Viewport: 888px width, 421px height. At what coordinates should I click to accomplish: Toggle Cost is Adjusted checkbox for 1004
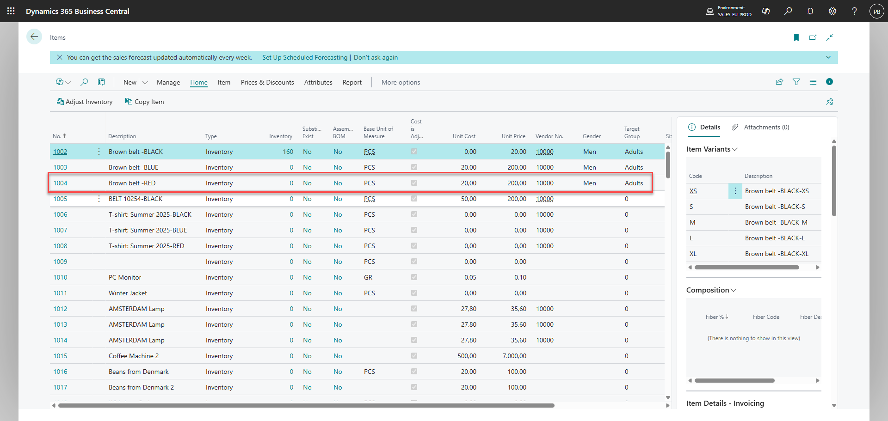[414, 183]
